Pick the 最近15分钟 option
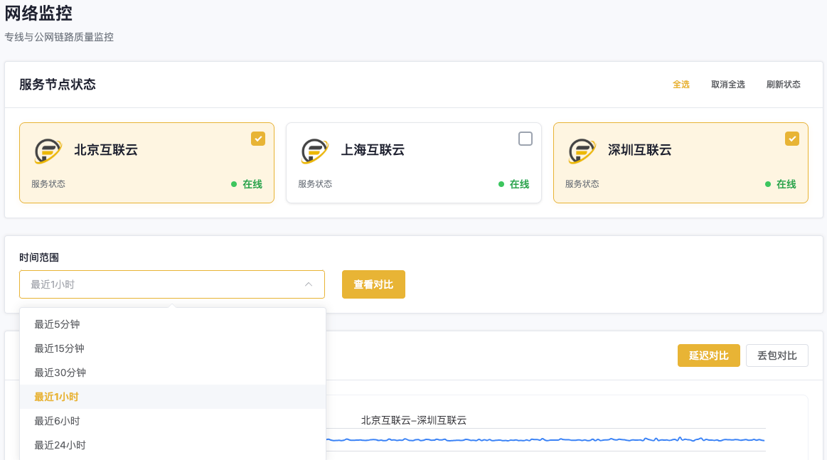 point(59,348)
